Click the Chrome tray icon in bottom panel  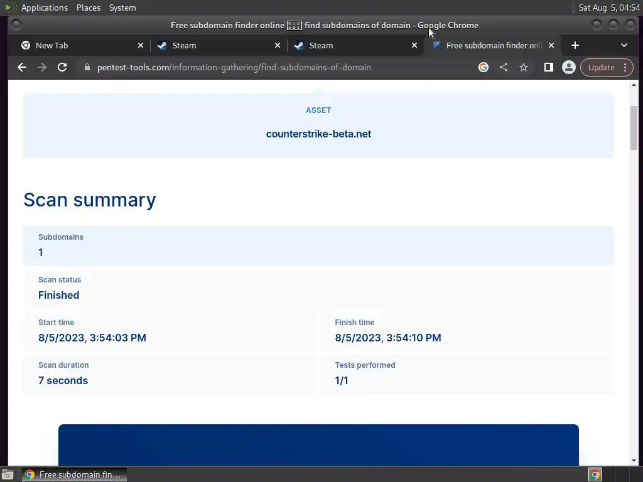coord(595,474)
